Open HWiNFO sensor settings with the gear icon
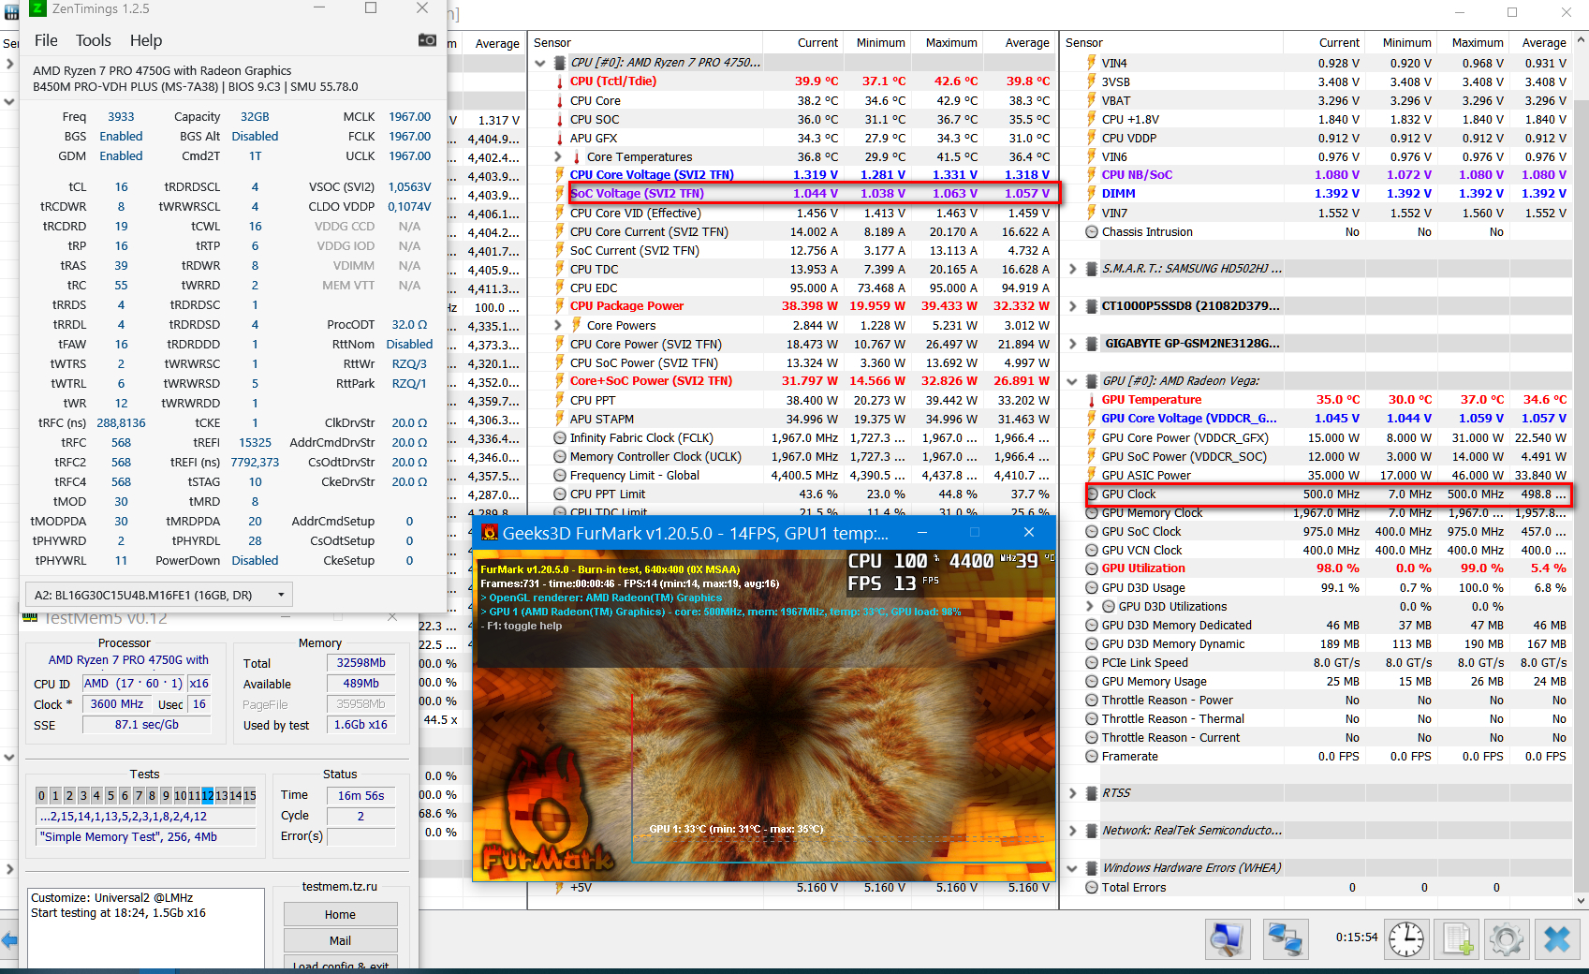Viewport: 1589px width, 974px height. (1507, 939)
